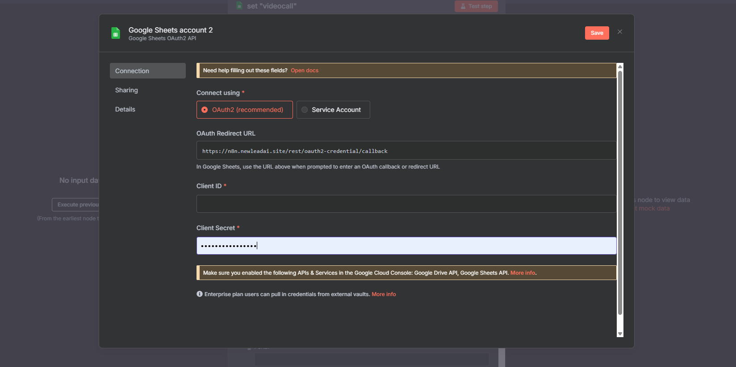The width and height of the screenshot is (736, 367).
Task: Select Service Account radio option
Action: coord(333,110)
